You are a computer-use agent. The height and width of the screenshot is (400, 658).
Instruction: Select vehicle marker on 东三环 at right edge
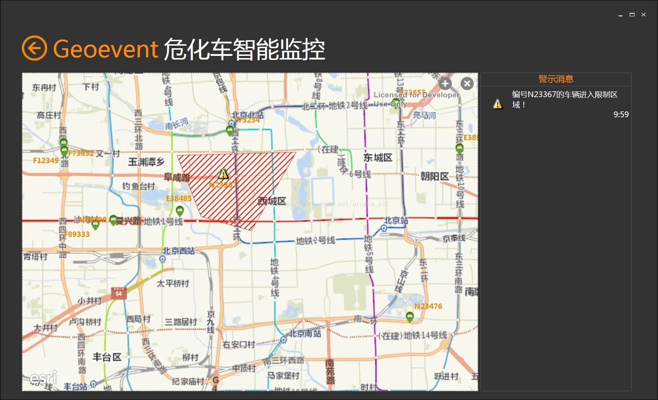[x=460, y=148]
